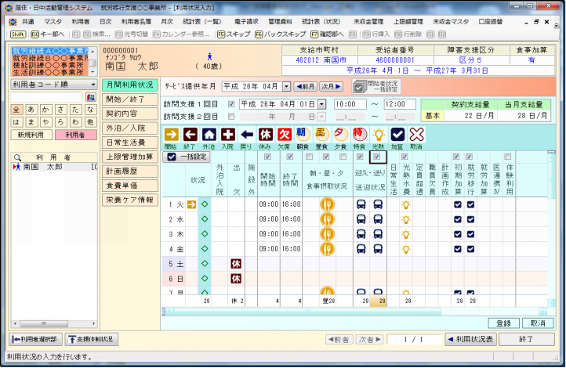
Task: Select the 入院 hospital cross icon
Action: 227,135
